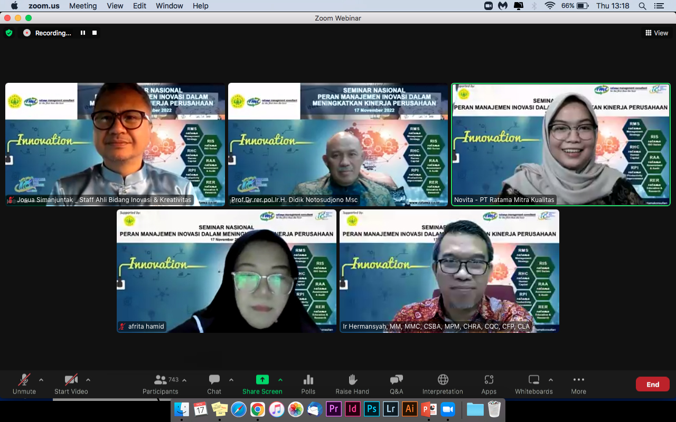
Task: Launch Safari from the Dock
Action: 239,409
